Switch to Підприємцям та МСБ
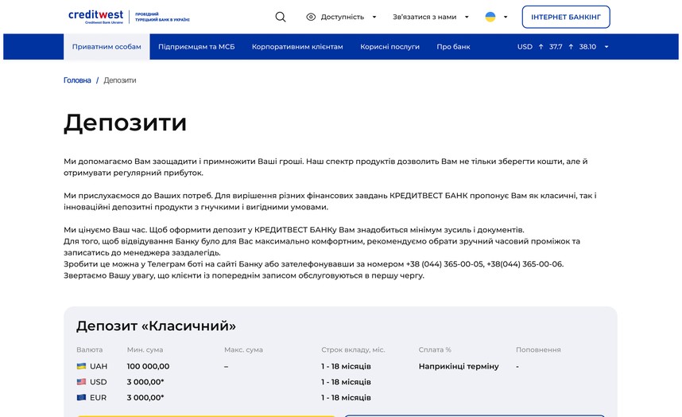This screenshot has height=417, width=682. pyautogui.click(x=196, y=47)
